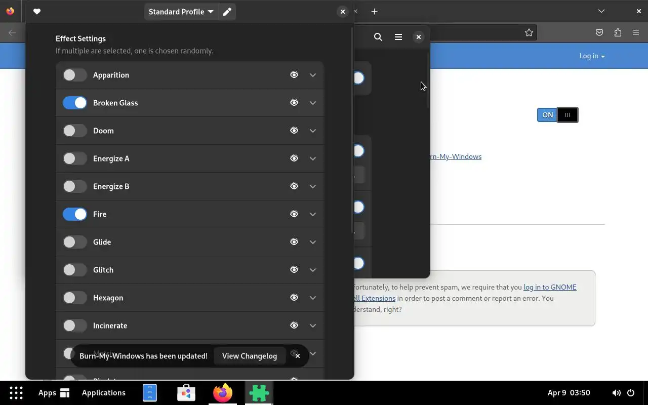648x405 pixels.
Task: Expand the Glide effect options
Action: click(x=313, y=242)
